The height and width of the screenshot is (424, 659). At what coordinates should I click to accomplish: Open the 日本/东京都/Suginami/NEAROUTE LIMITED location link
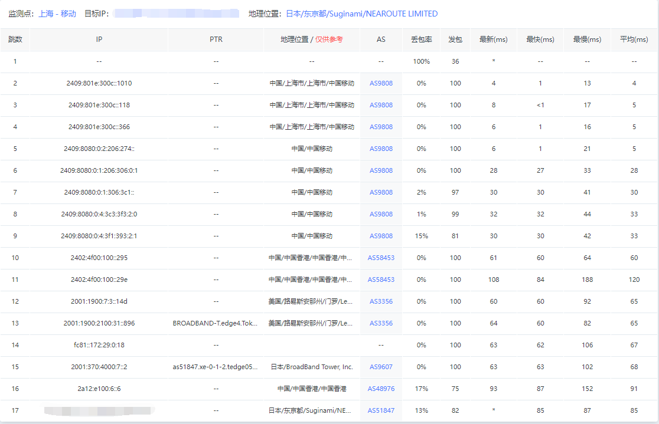pos(362,14)
